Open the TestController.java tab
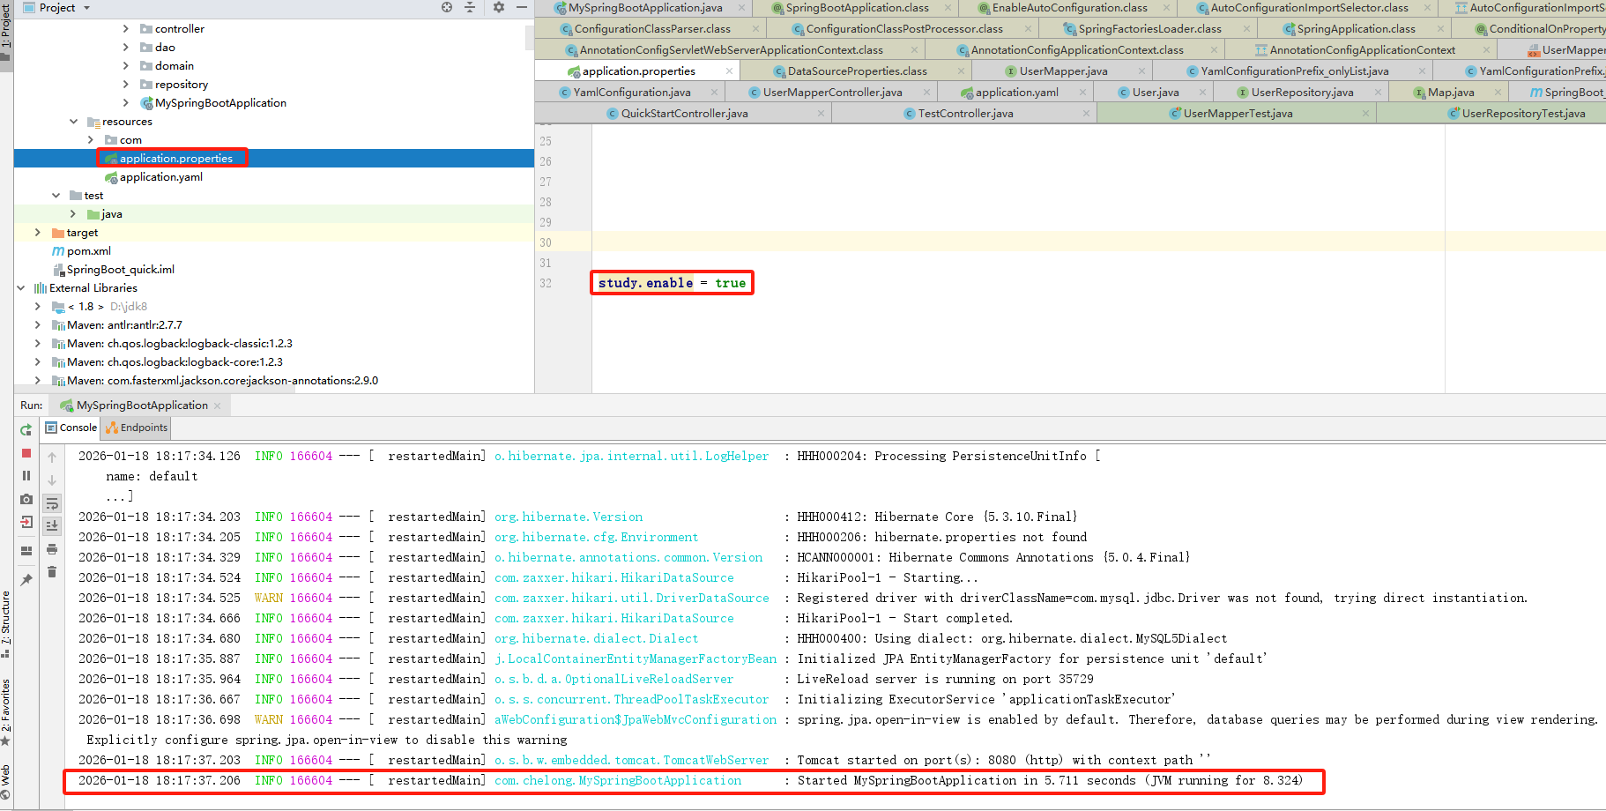1606x811 pixels. click(x=965, y=114)
